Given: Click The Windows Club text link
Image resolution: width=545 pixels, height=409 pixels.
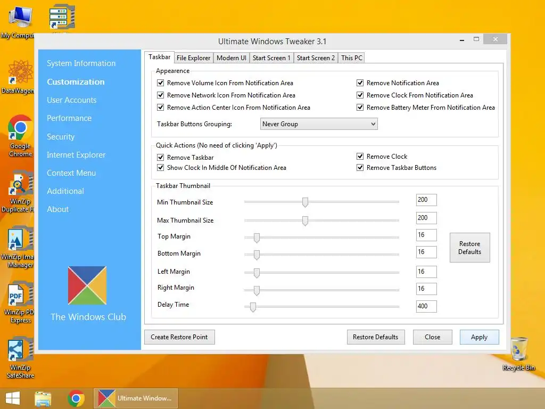Looking at the screenshot, I should [x=88, y=317].
